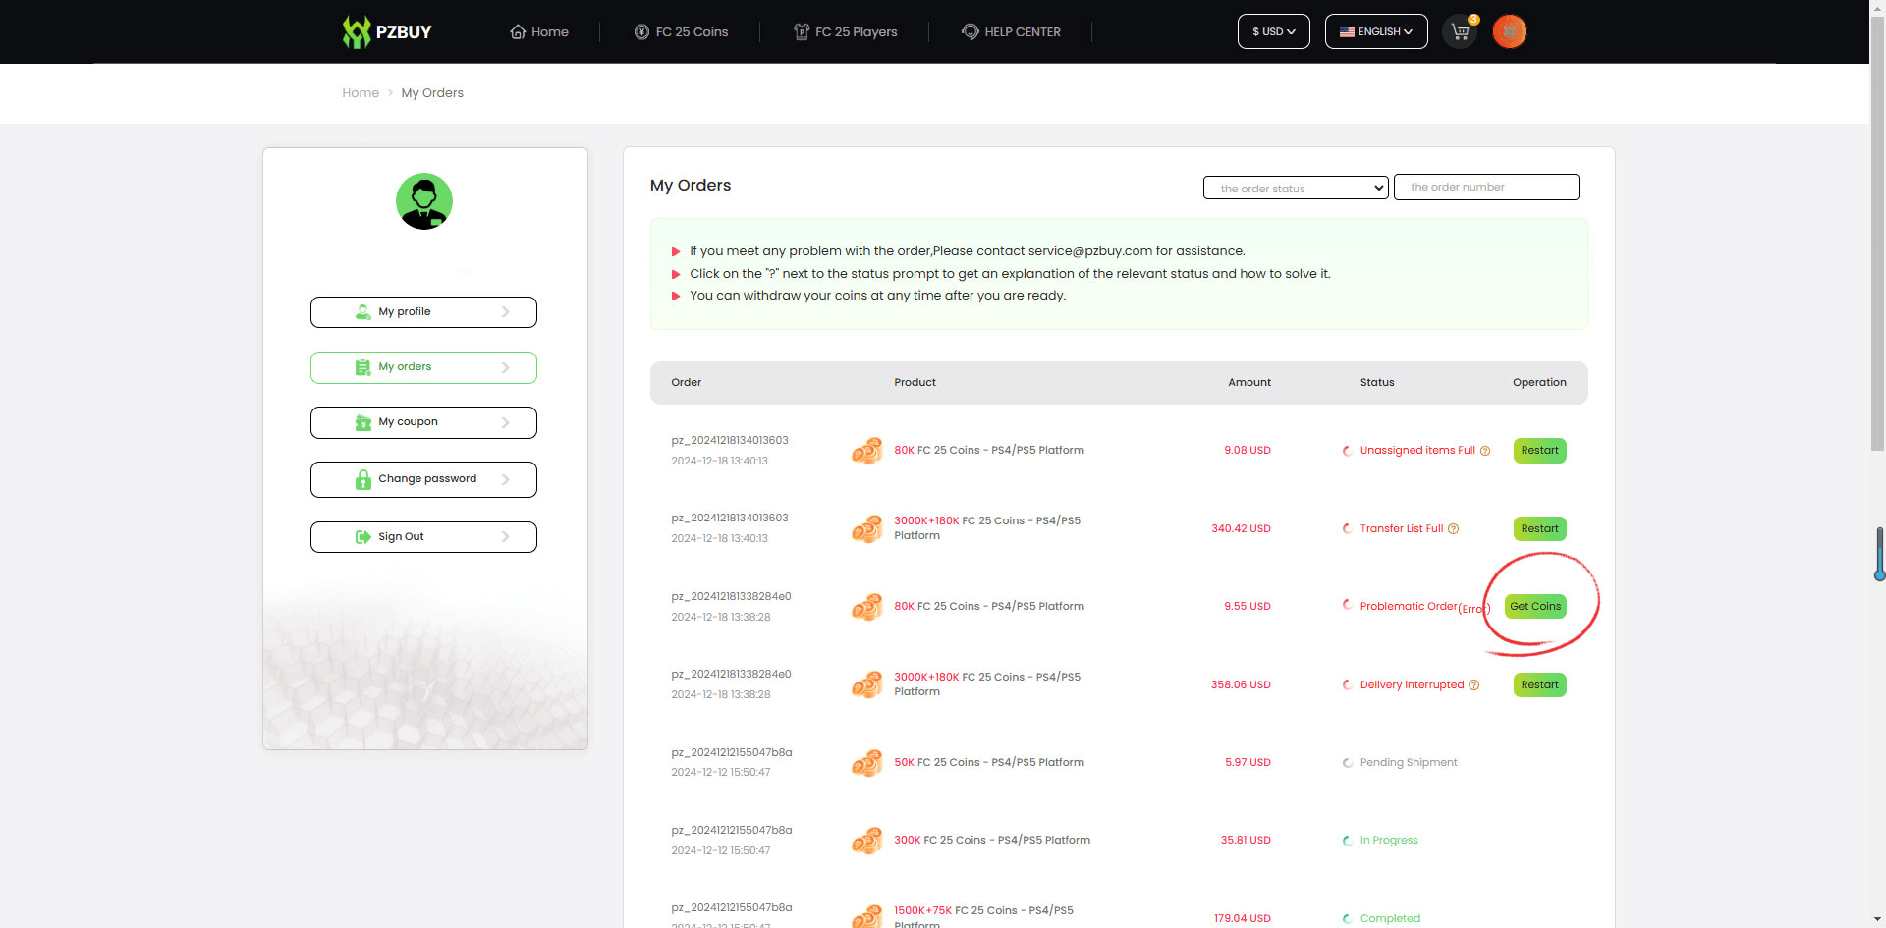Click the chevron on Change password row
Screen dimensions: 1886x928
506,479
